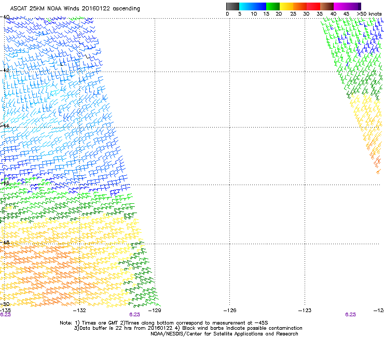Click the note line 'Times are GMT'
Image resolution: width=384 pixels, height=337 pixels.
(164, 323)
